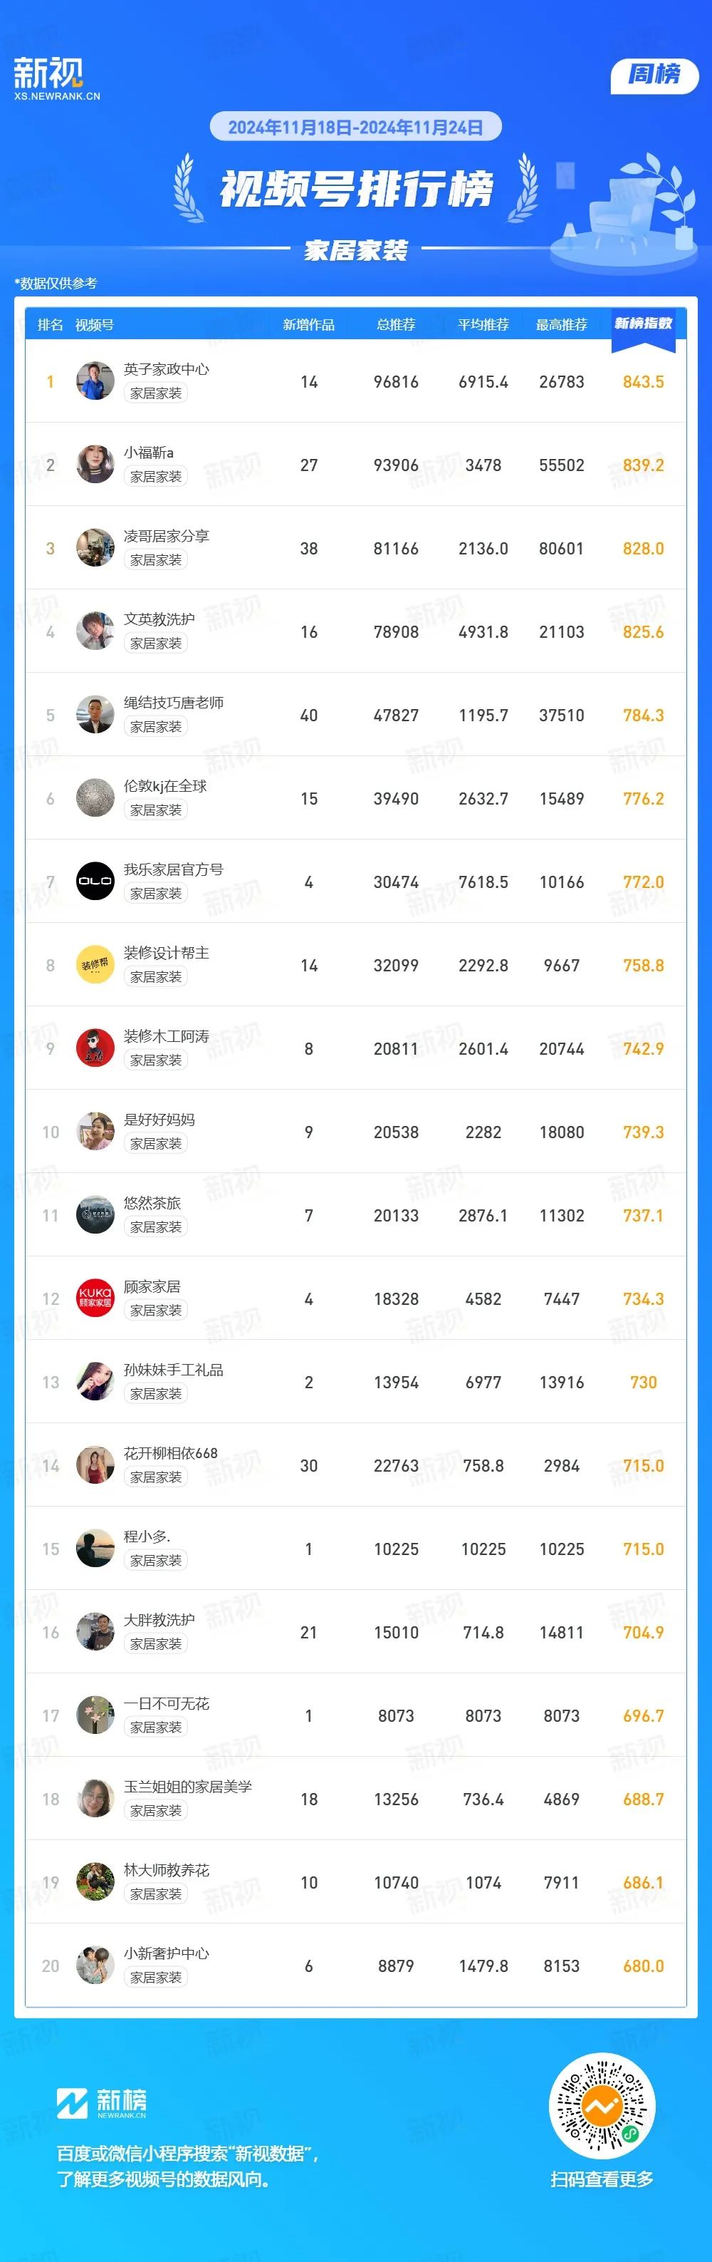Click 顾家家居 KUKA red logo avatar
712x2262 pixels.
(95, 1298)
